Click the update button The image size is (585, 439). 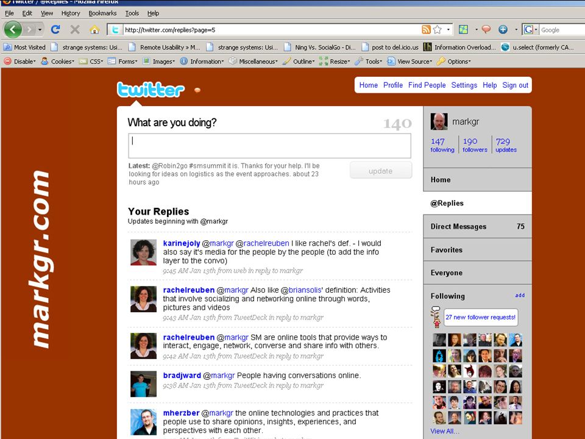pos(380,171)
